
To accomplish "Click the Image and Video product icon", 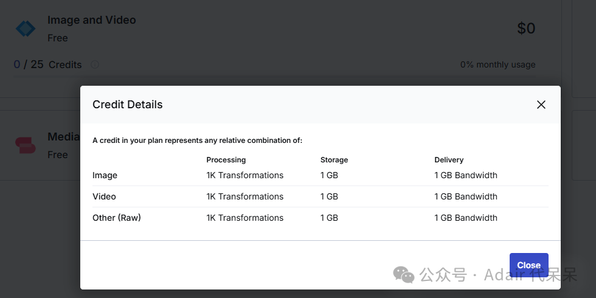I will click(x=26, y=29).
